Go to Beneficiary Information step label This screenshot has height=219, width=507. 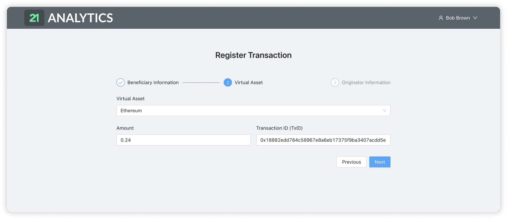(x=153, y=83)
